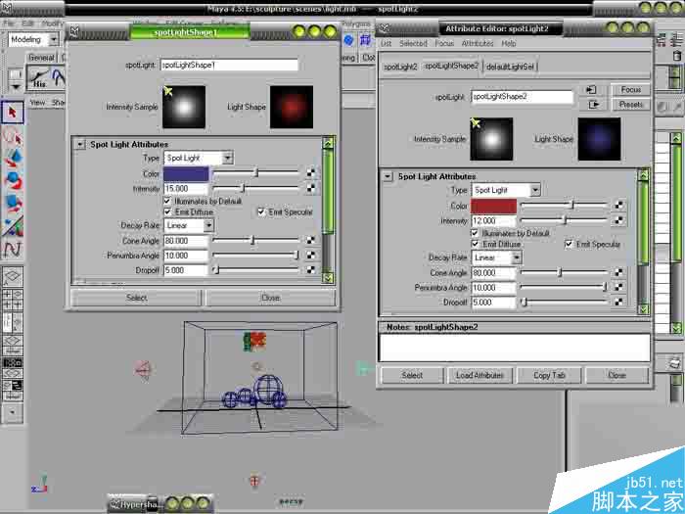685x514 pixels.
Task: Switch to the spotLight2 tab
Action: (400, 67)
